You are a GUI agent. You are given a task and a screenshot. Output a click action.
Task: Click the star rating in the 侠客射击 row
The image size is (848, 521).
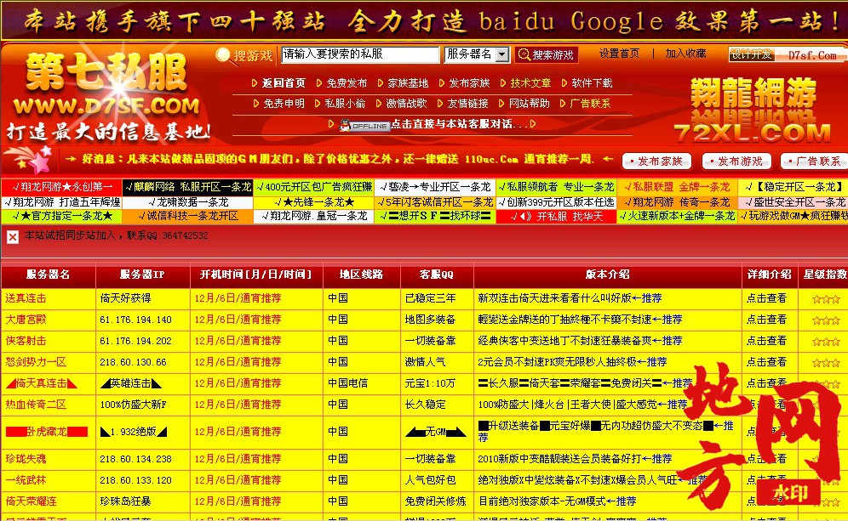pyautogui.click(x=826, y=341)
